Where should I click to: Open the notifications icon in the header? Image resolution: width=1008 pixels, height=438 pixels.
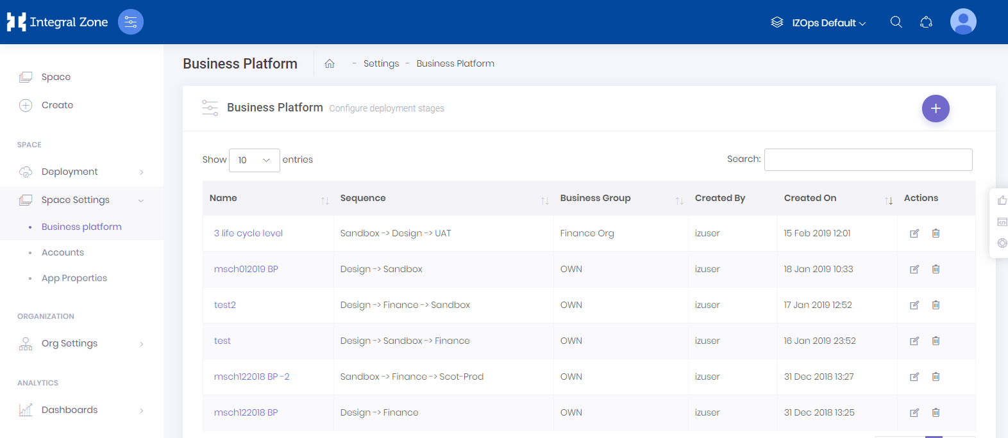click(926, 22)
